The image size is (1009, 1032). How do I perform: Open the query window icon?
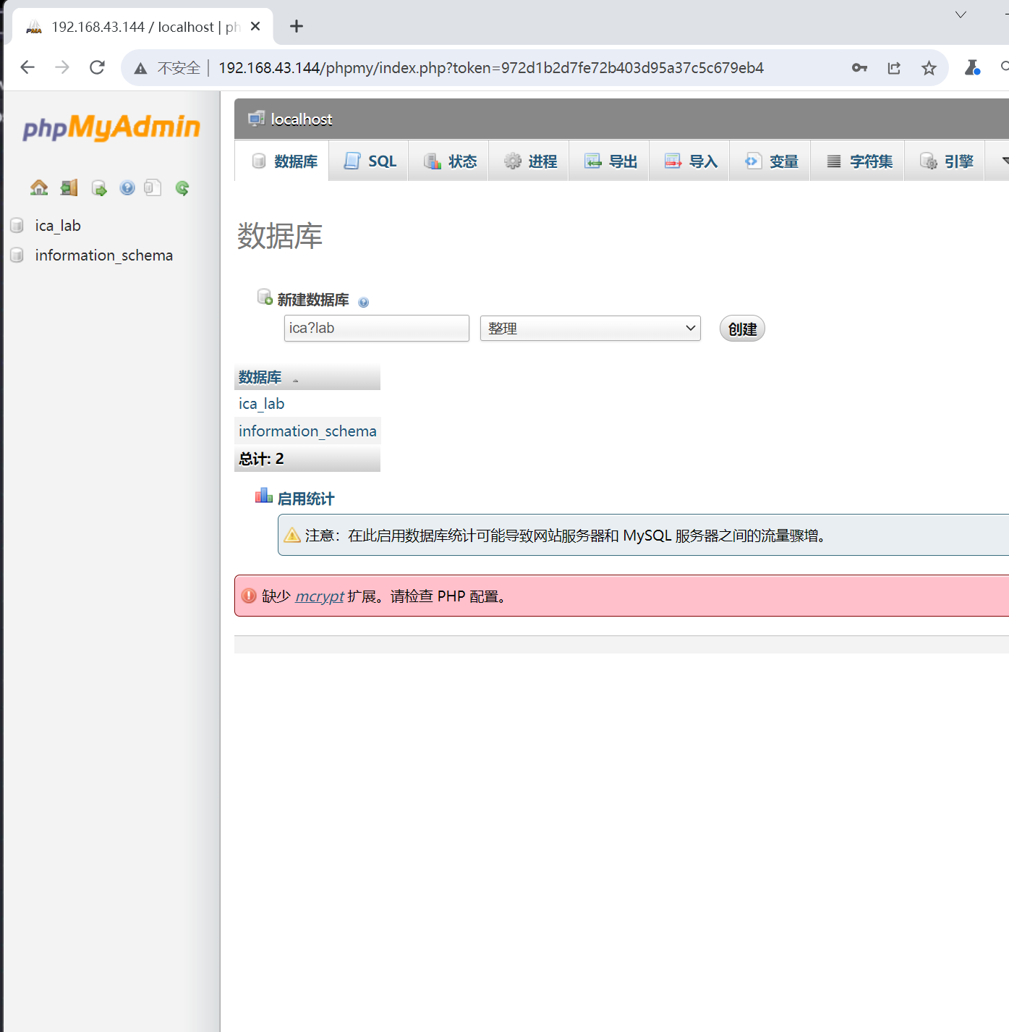point(99,188)
